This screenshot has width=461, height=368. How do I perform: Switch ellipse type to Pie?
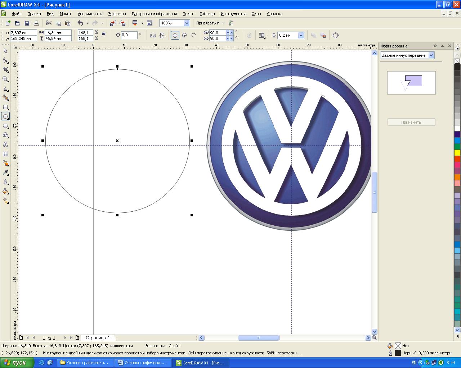pyautogui.click(x=184, y=35)
